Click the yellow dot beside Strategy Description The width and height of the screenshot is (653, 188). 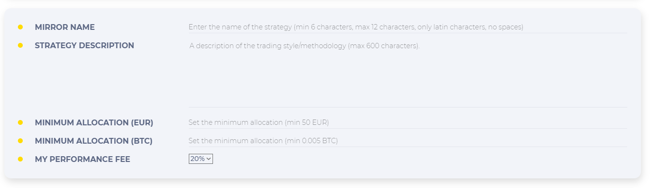coord(20,45)
